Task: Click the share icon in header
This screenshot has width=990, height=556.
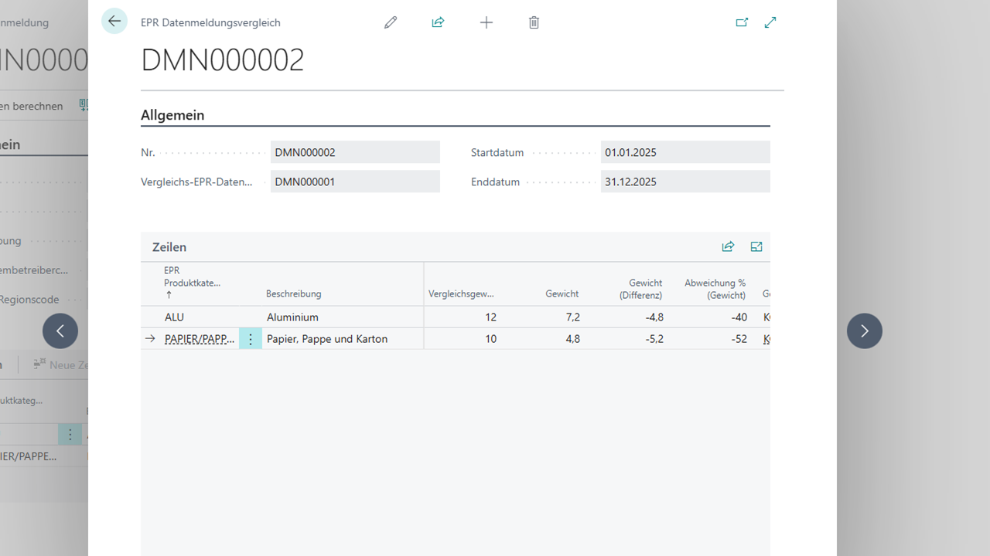Action: [438, 22]
